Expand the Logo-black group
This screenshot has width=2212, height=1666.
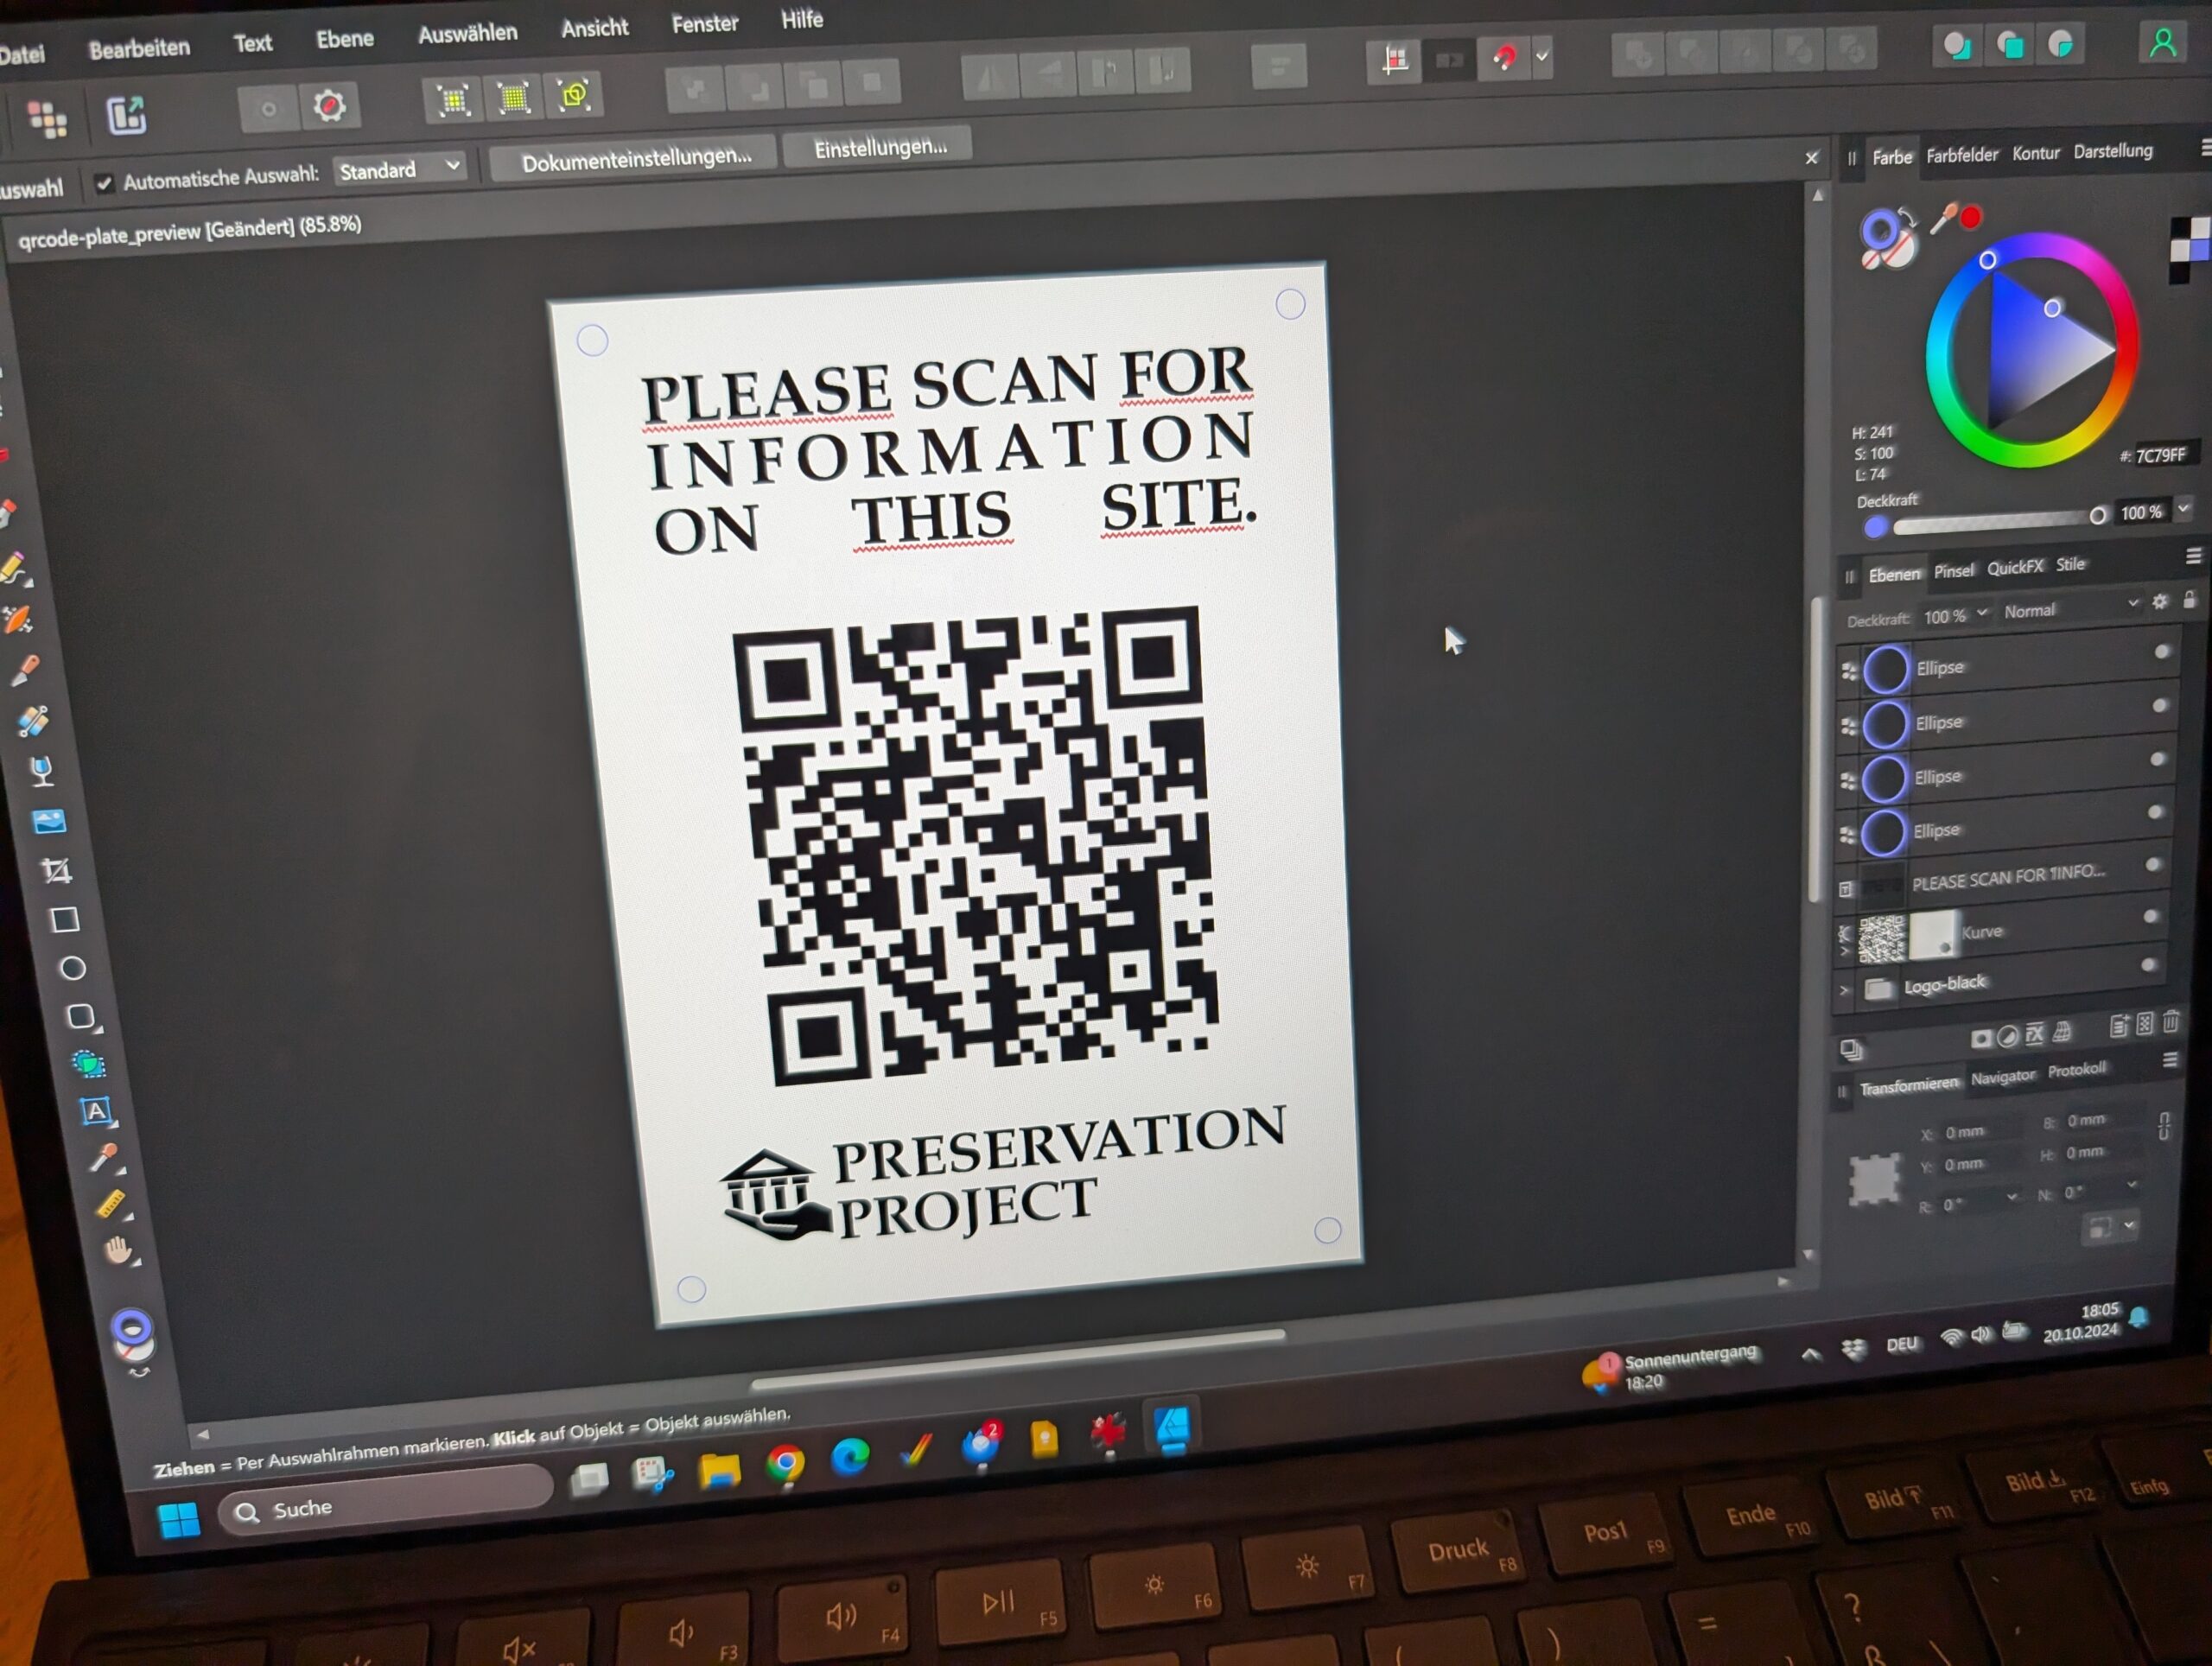[x=1845, y=990]
